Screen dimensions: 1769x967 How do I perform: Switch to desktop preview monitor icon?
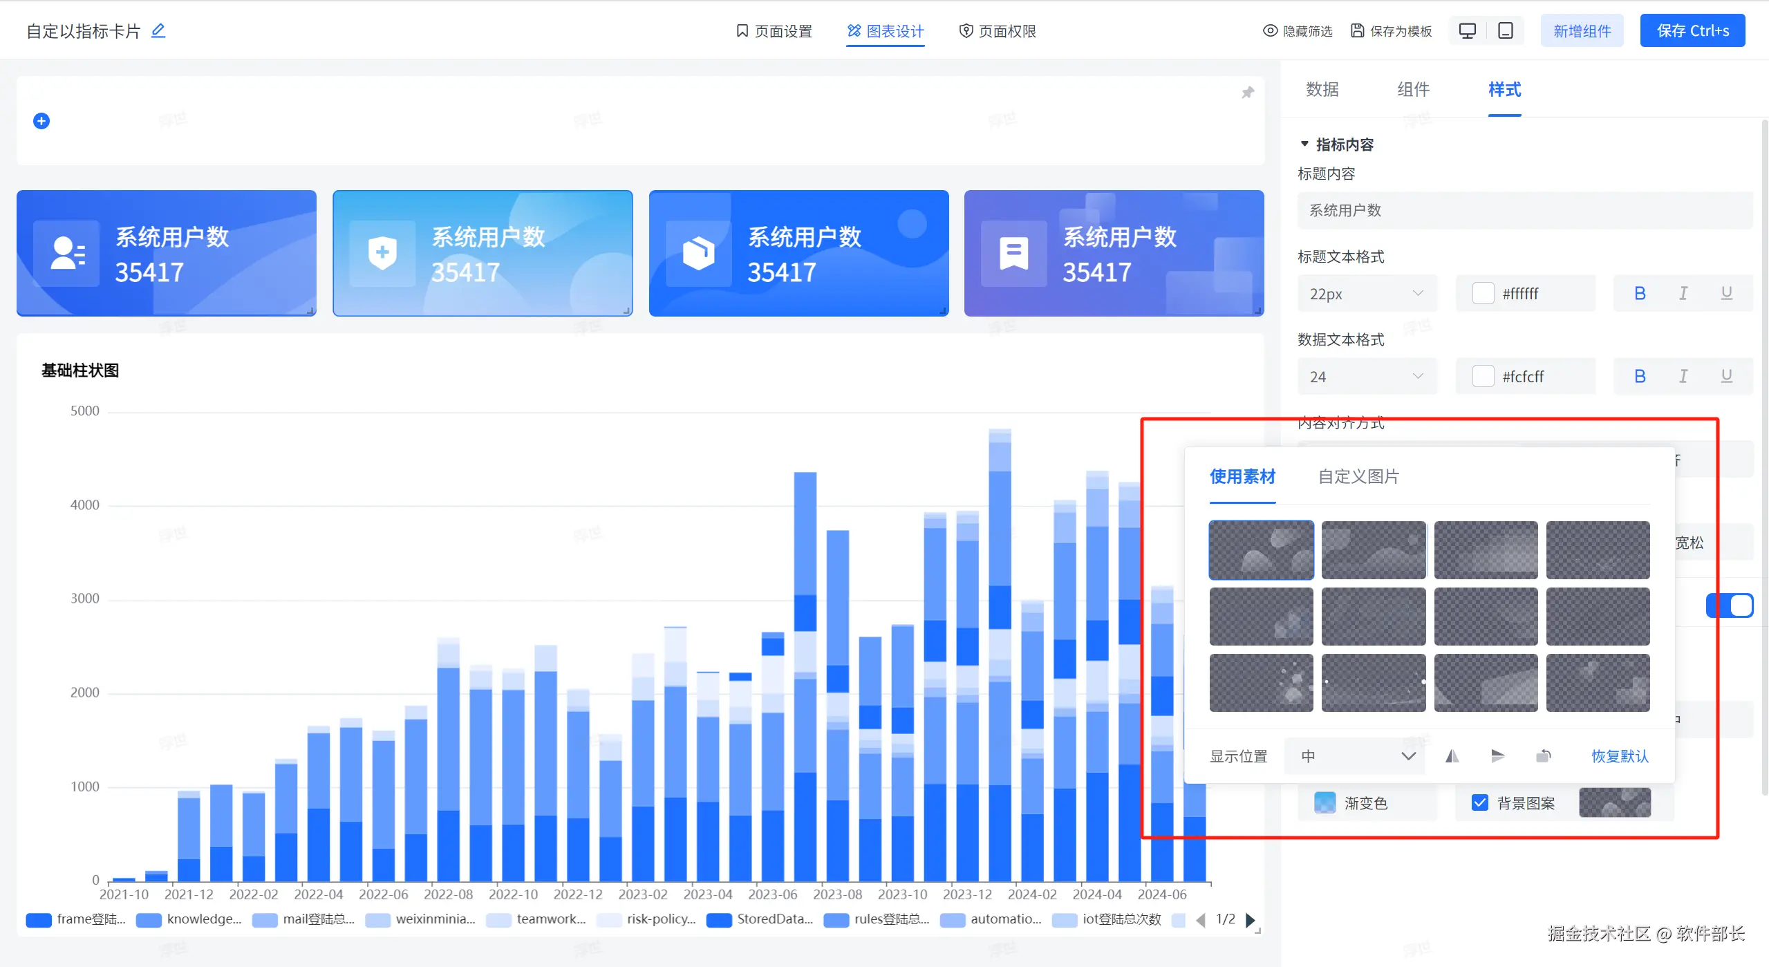[x=1467, y=31]
